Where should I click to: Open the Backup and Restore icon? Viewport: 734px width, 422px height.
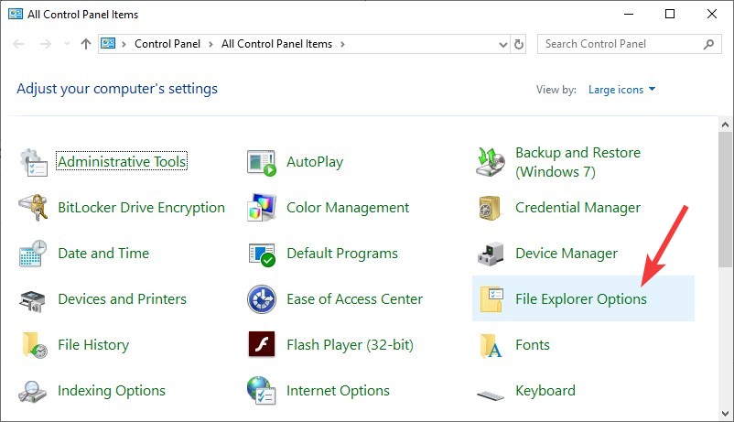pyautogui.click(x=491, y=162)
